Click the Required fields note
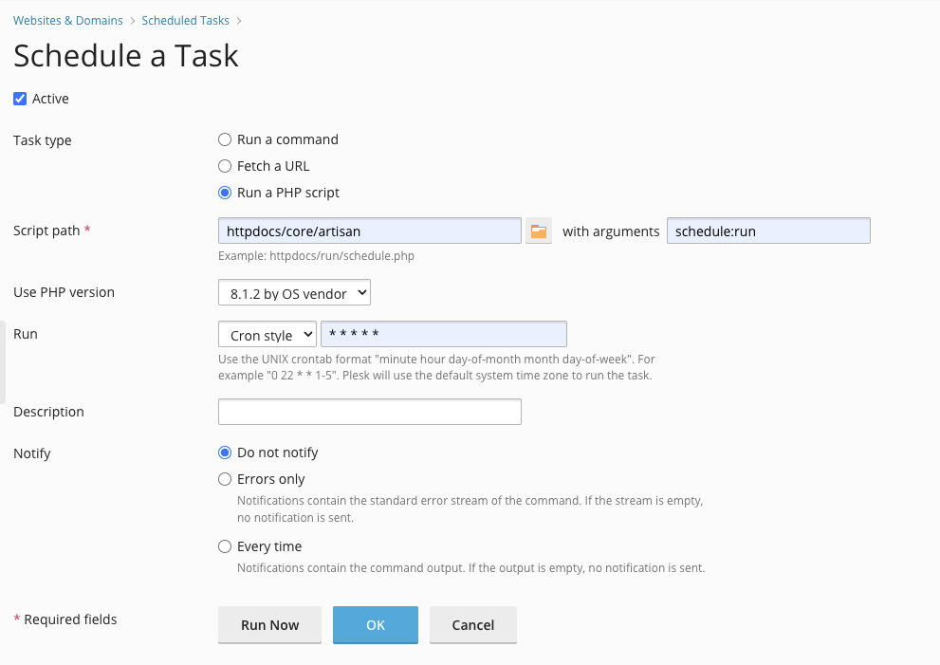 tap(65, 619)
